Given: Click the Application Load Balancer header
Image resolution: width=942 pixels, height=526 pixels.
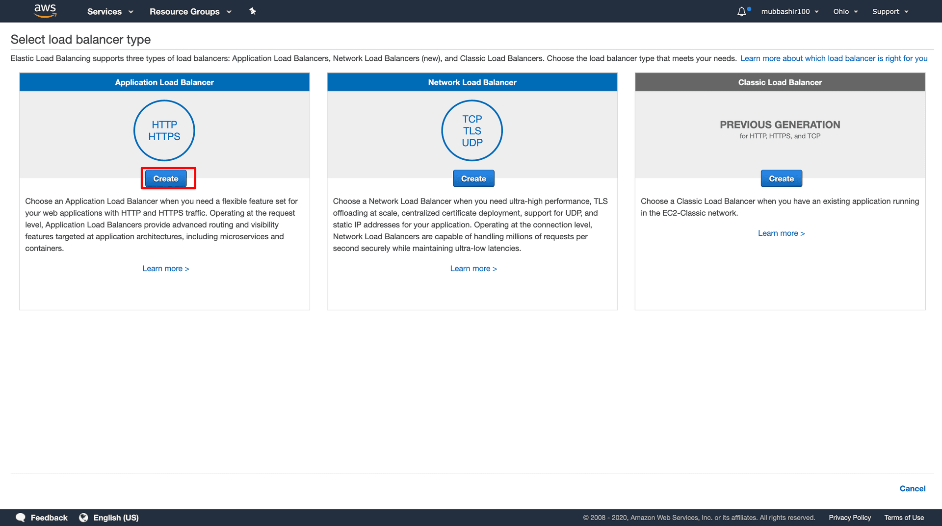Looking at the screenshot, I should pyautogui.click(x=164, y=82).
